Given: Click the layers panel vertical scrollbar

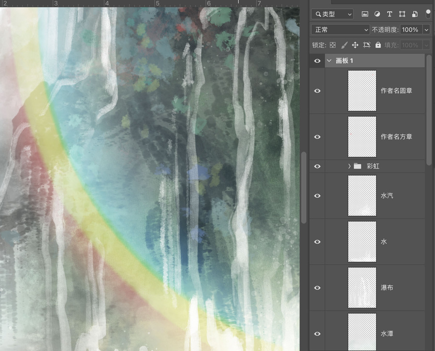Looking at the screenshot, I should (429, 110).
